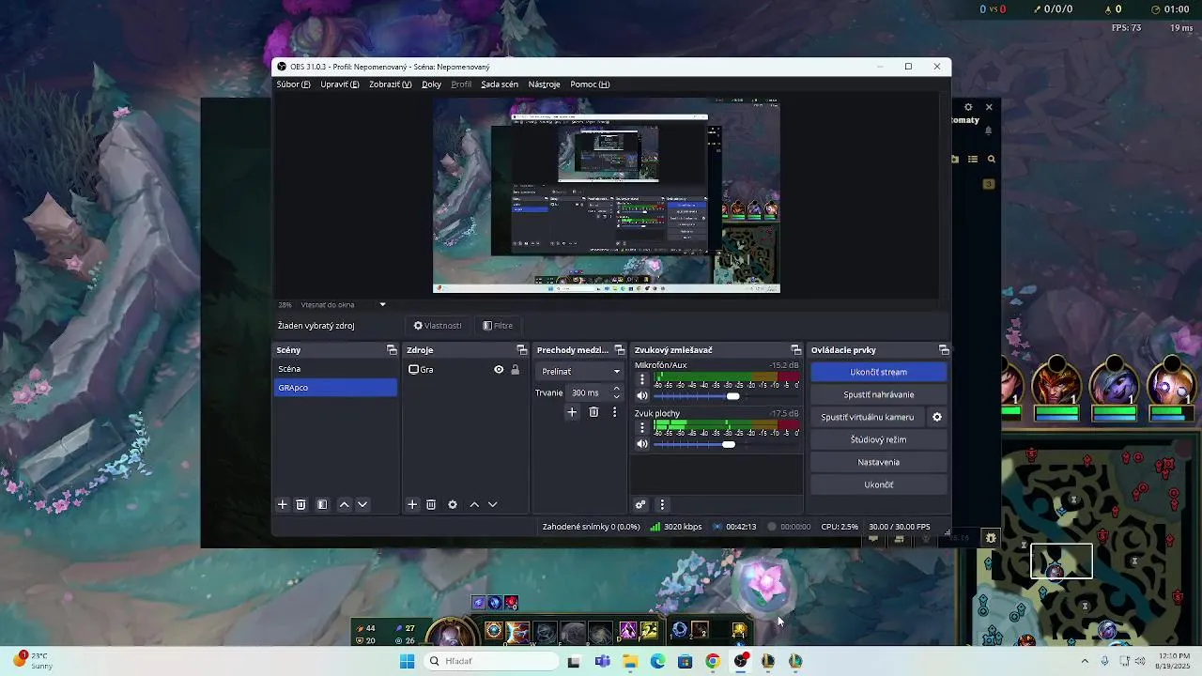Screen dimensions: 1202x676
Task: Add a scene transition with plus icon
Action: pyautogui.click(x=572, y=412)
